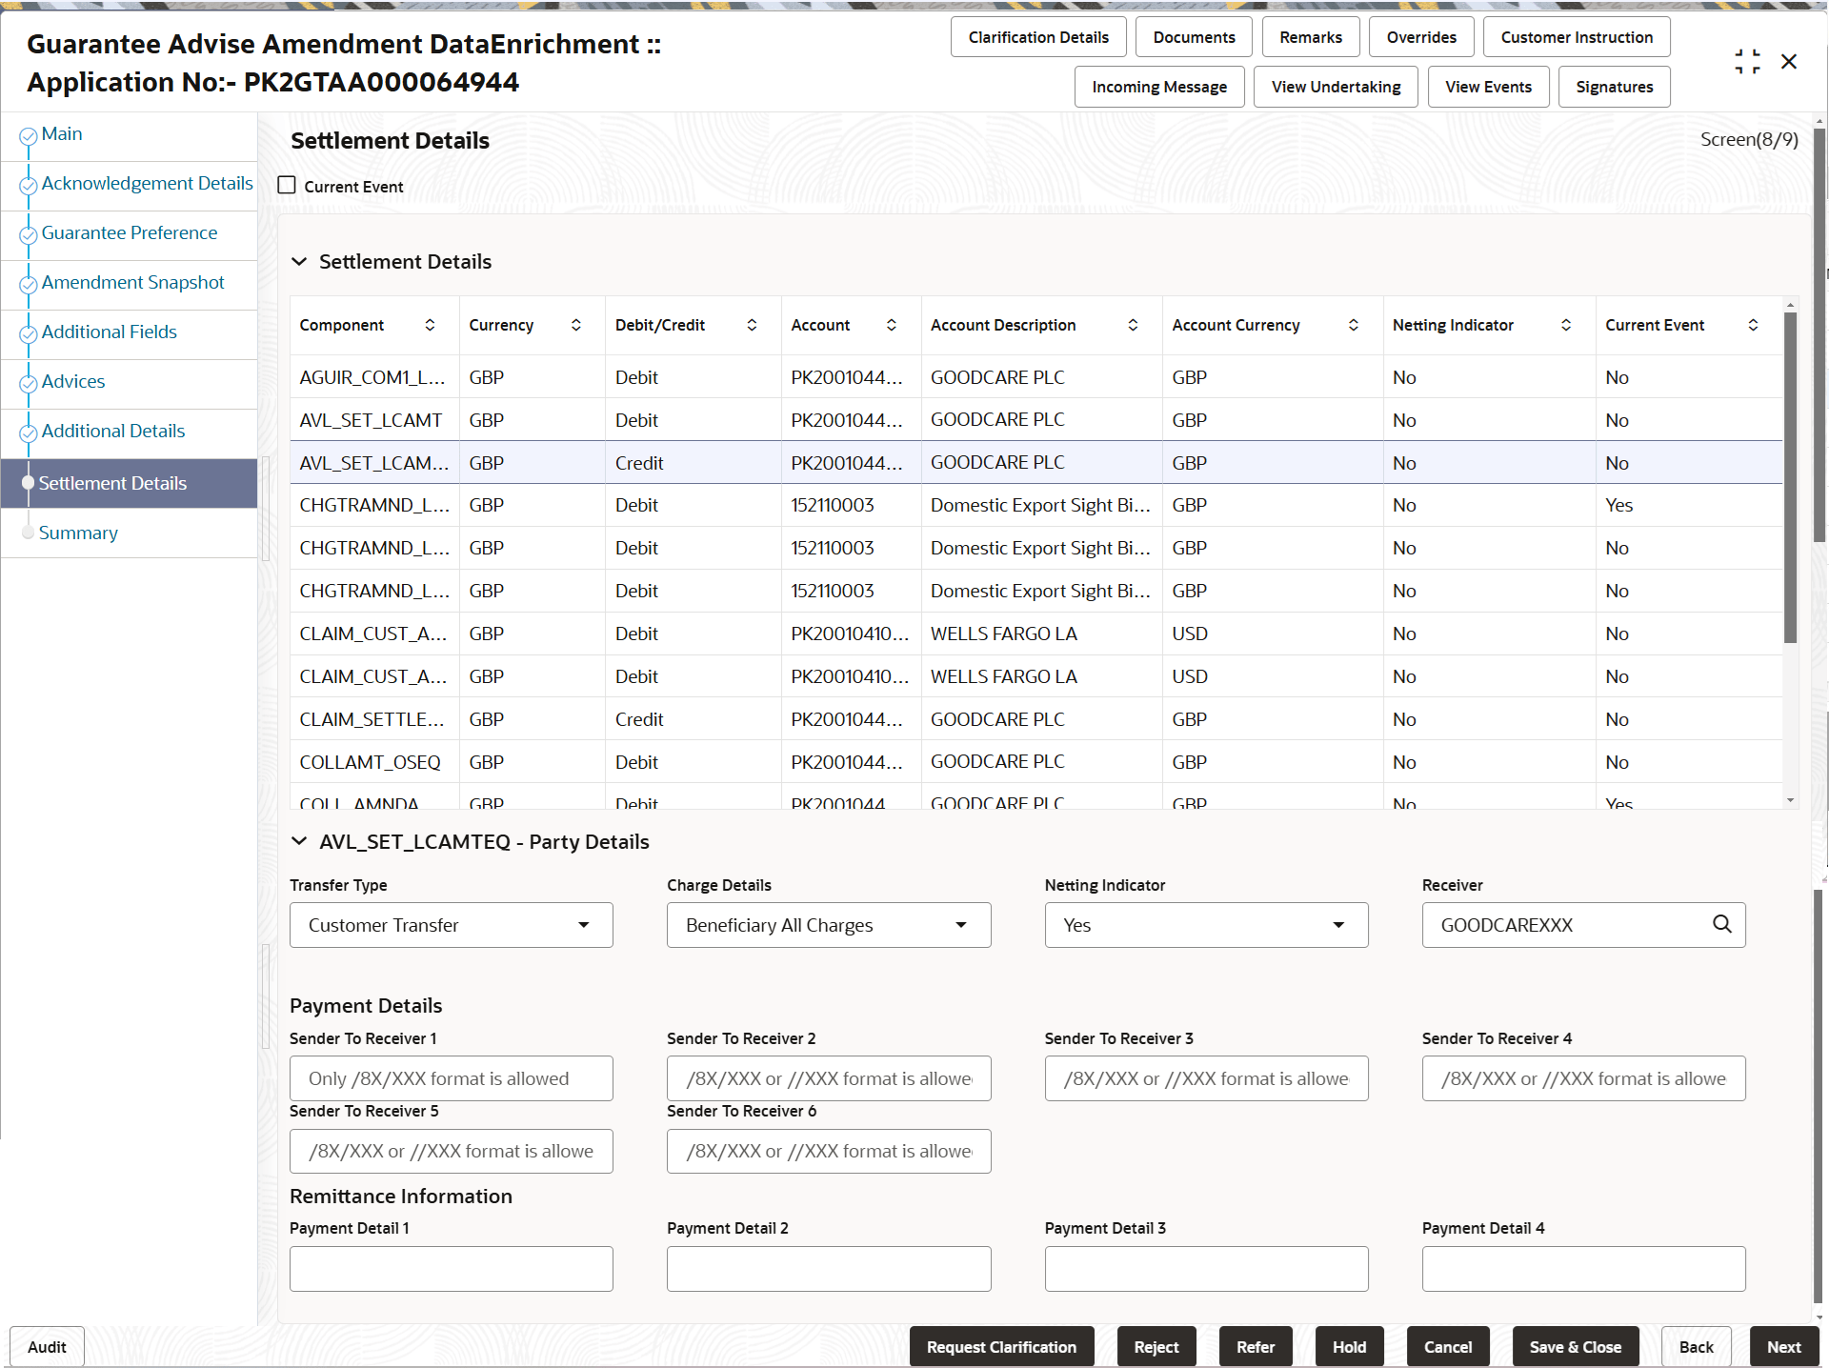Sort the Debit/Credit column
This screenshot has height=1368, width=1829.
point(752,325)
